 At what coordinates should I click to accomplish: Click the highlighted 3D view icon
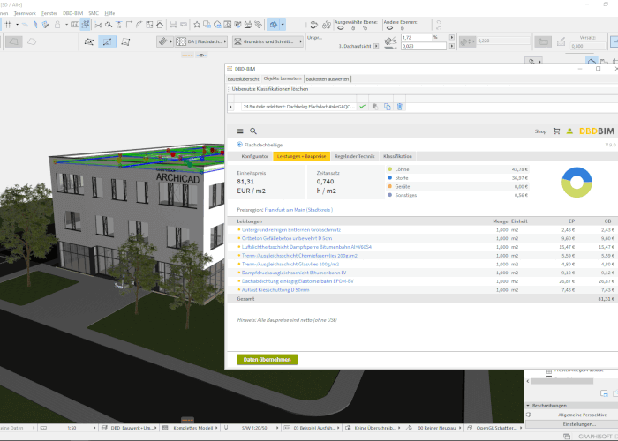[x=273, y=25]
